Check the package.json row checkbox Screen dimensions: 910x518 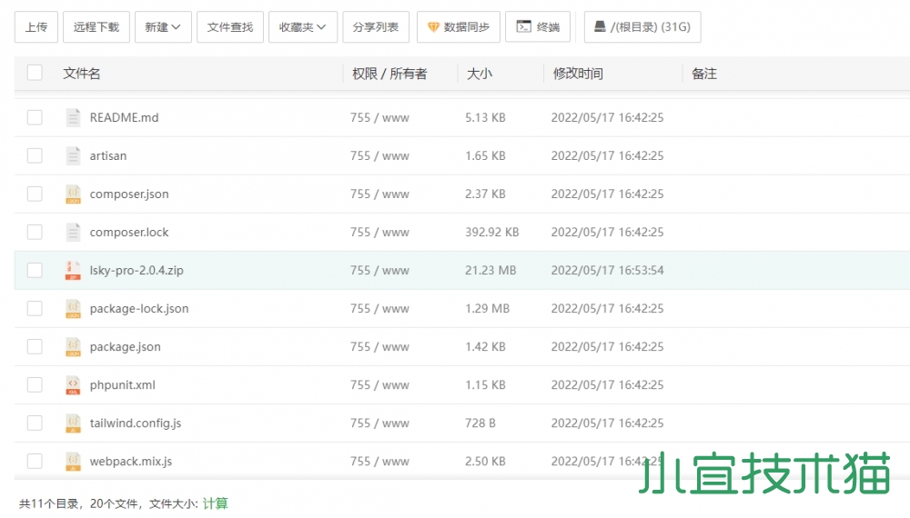pos(35,347)
